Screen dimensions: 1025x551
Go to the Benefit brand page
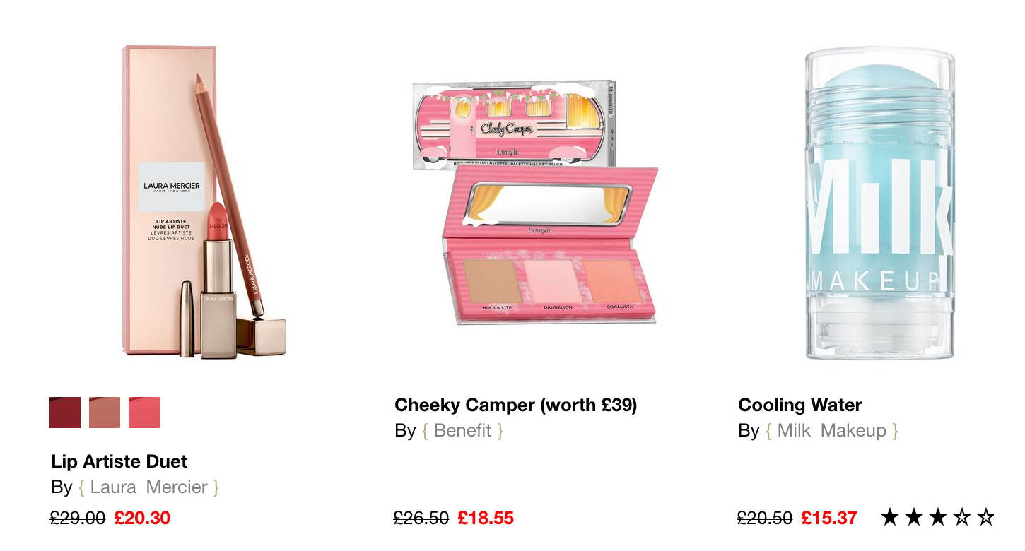[462, 430]
